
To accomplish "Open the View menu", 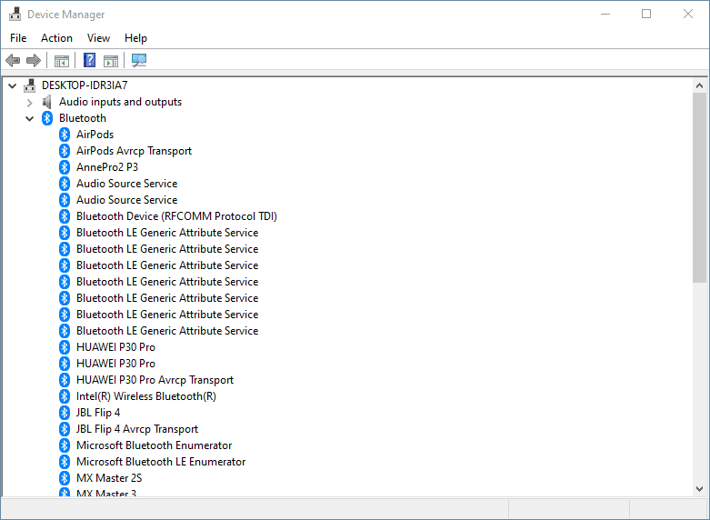I will click(x=98, y=38).
